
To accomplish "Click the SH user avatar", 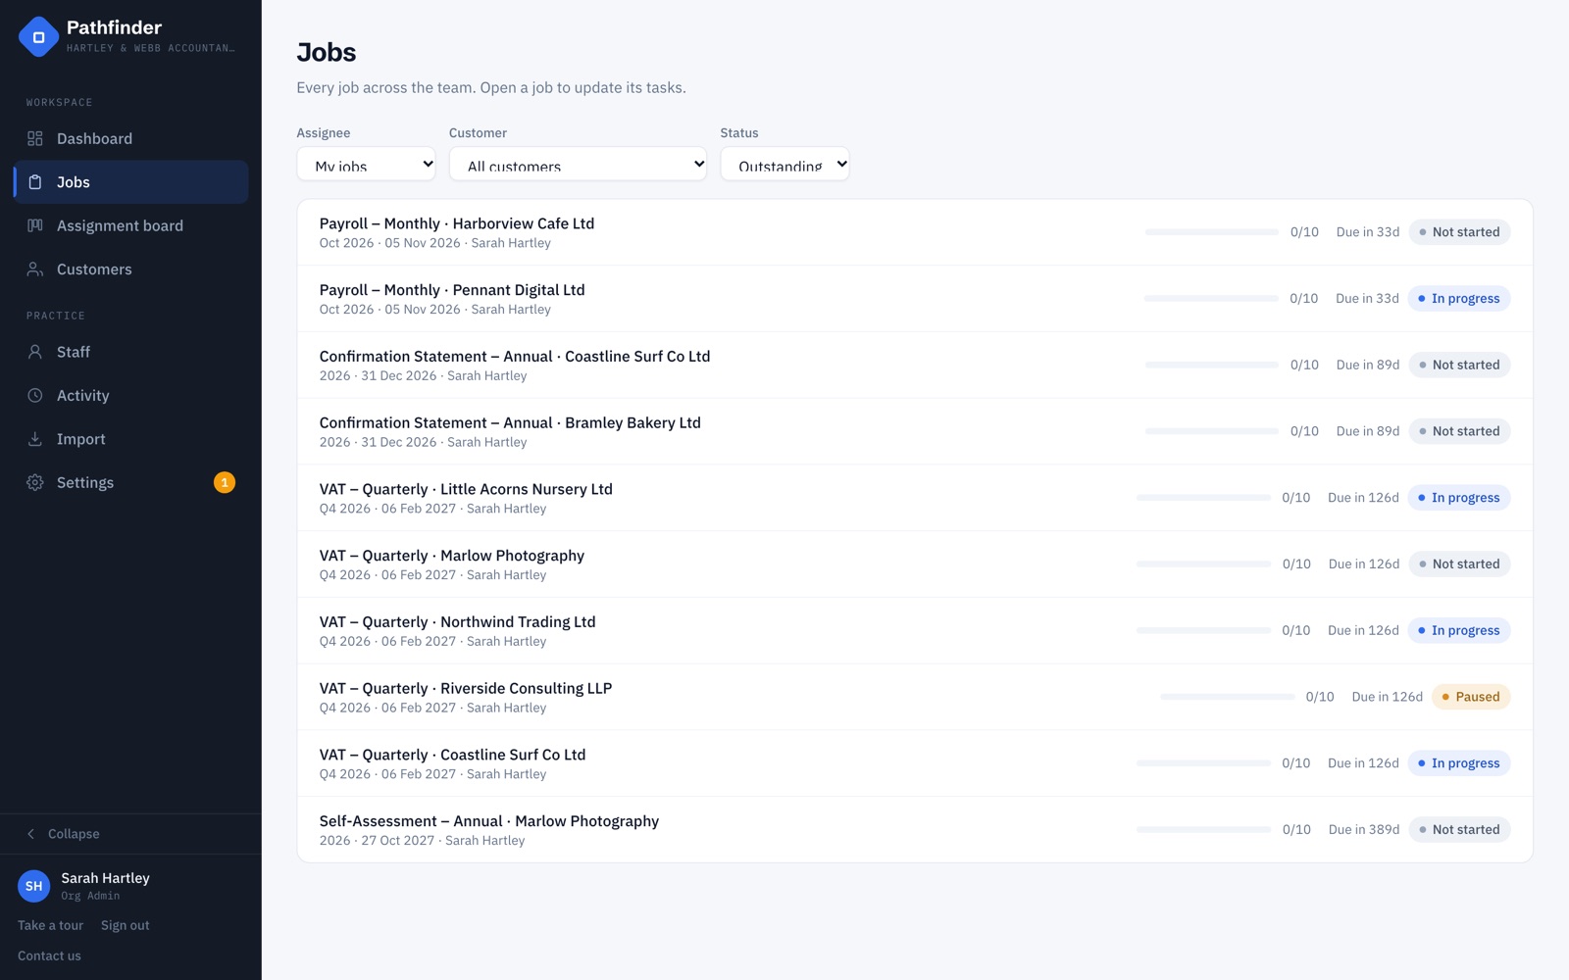I will pyautogui.click(x=34, y=886).
